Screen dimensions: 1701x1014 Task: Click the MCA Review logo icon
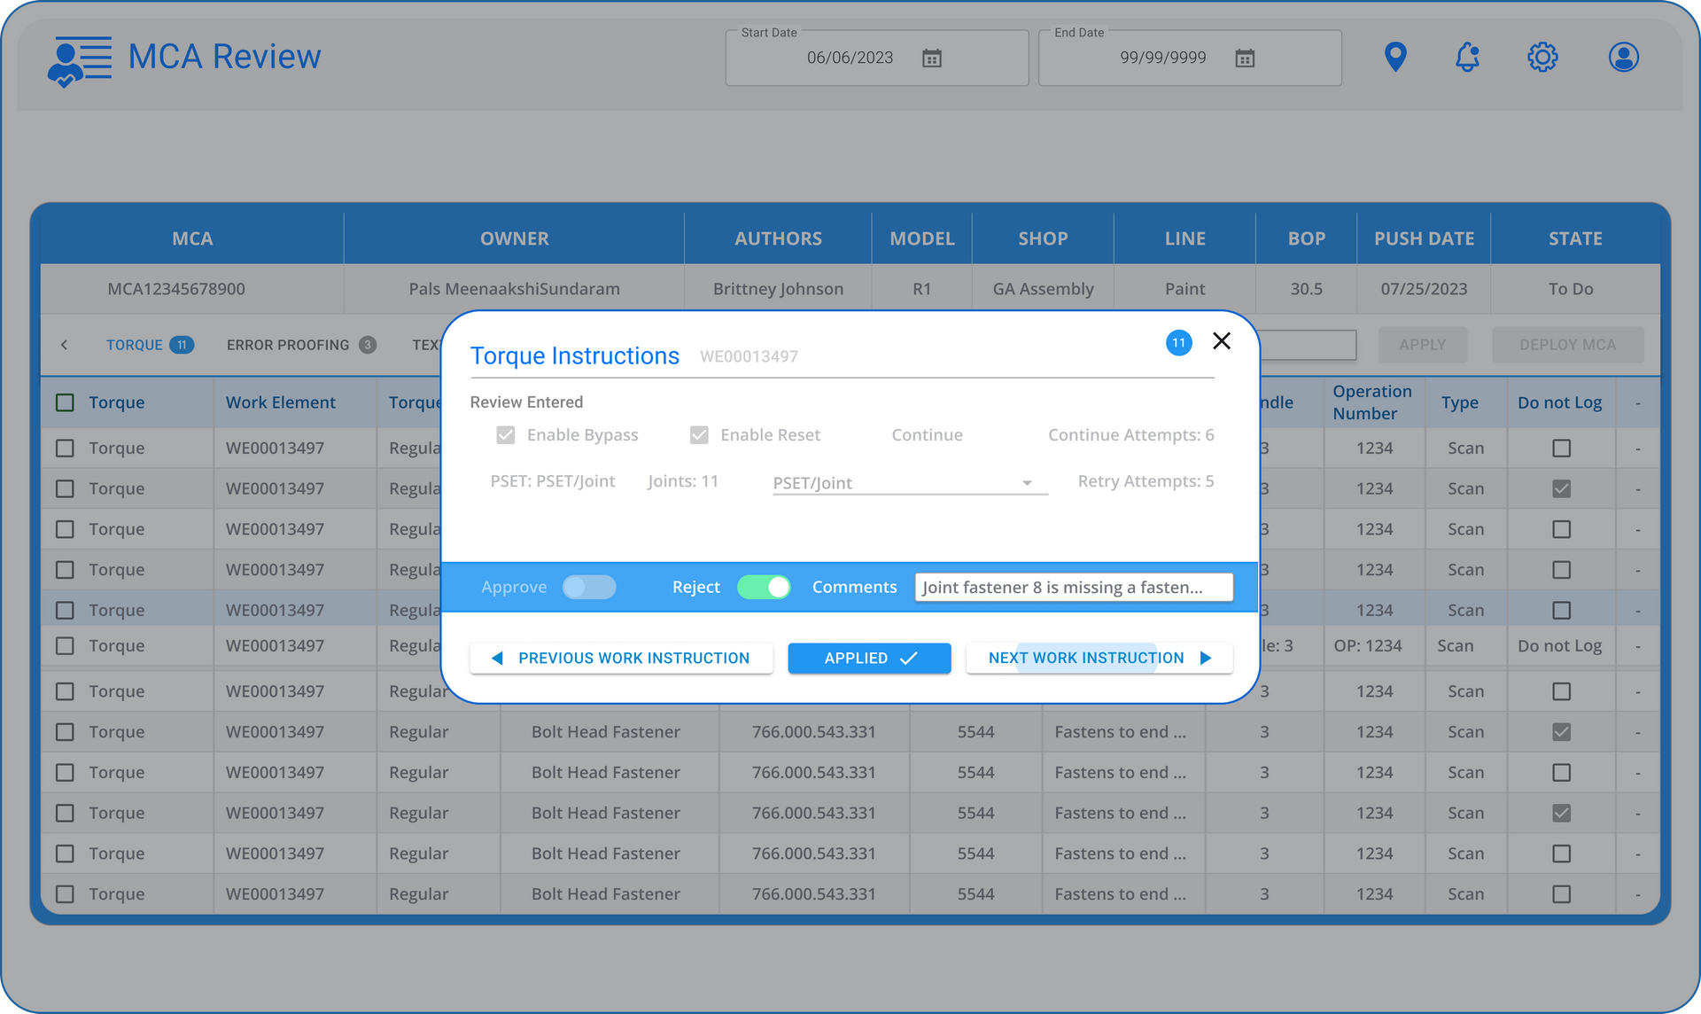80,60
